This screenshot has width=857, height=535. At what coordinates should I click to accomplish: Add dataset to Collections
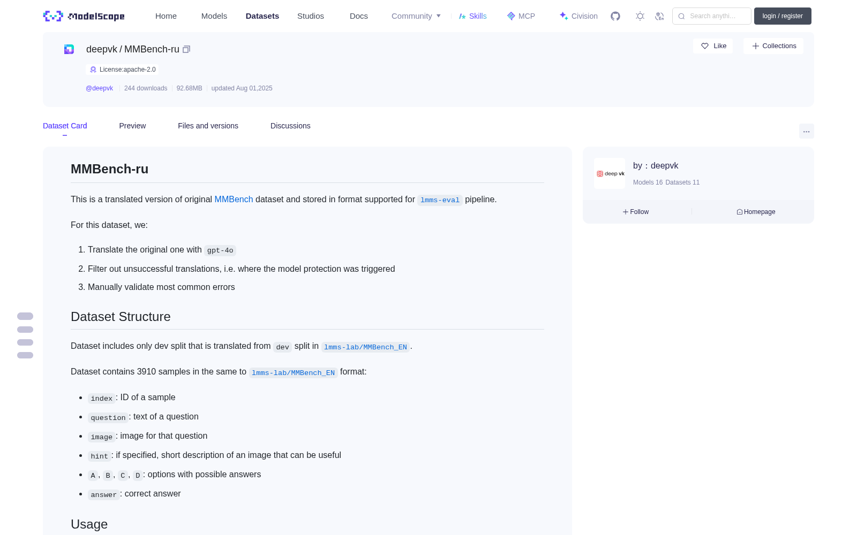[x=773, y=46]
